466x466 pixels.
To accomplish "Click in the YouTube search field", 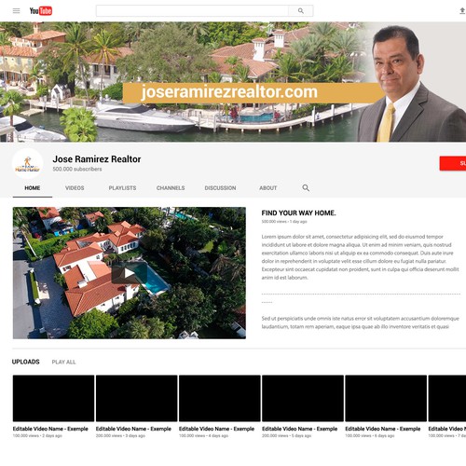I will 192,11.
